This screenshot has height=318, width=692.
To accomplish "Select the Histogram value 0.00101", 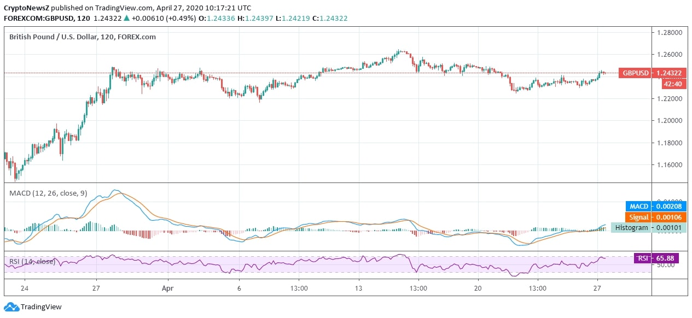I will 669,227.
